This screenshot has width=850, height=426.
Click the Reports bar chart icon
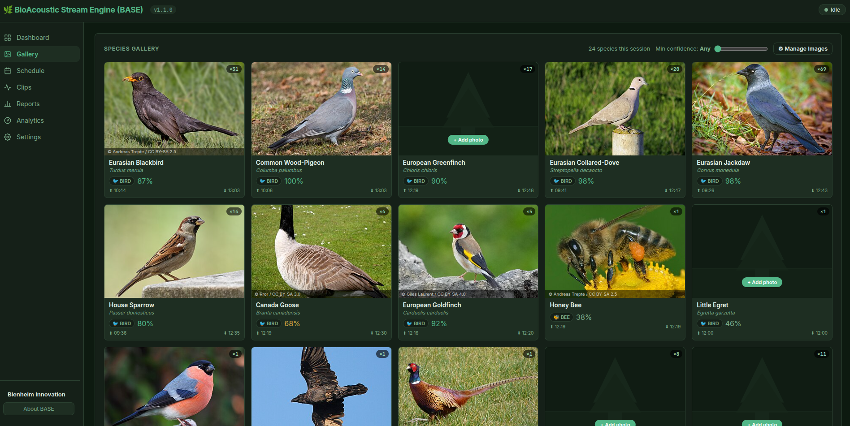(8, 104)
